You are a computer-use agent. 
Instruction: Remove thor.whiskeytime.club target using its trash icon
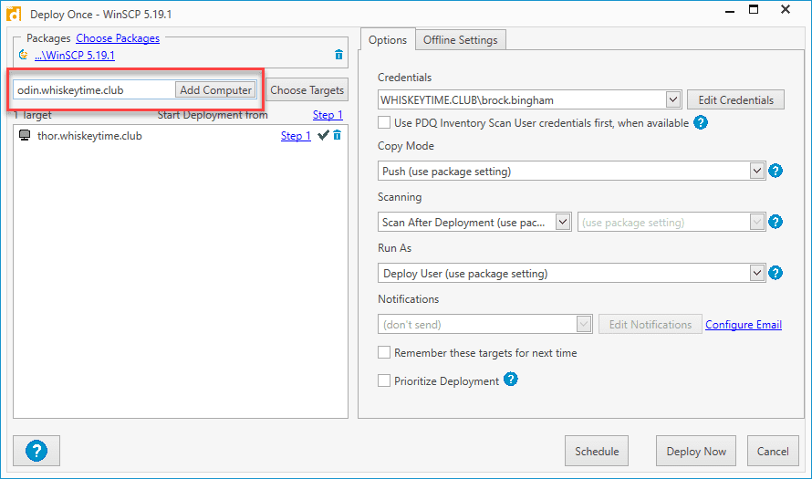click(x=338, y=135)
